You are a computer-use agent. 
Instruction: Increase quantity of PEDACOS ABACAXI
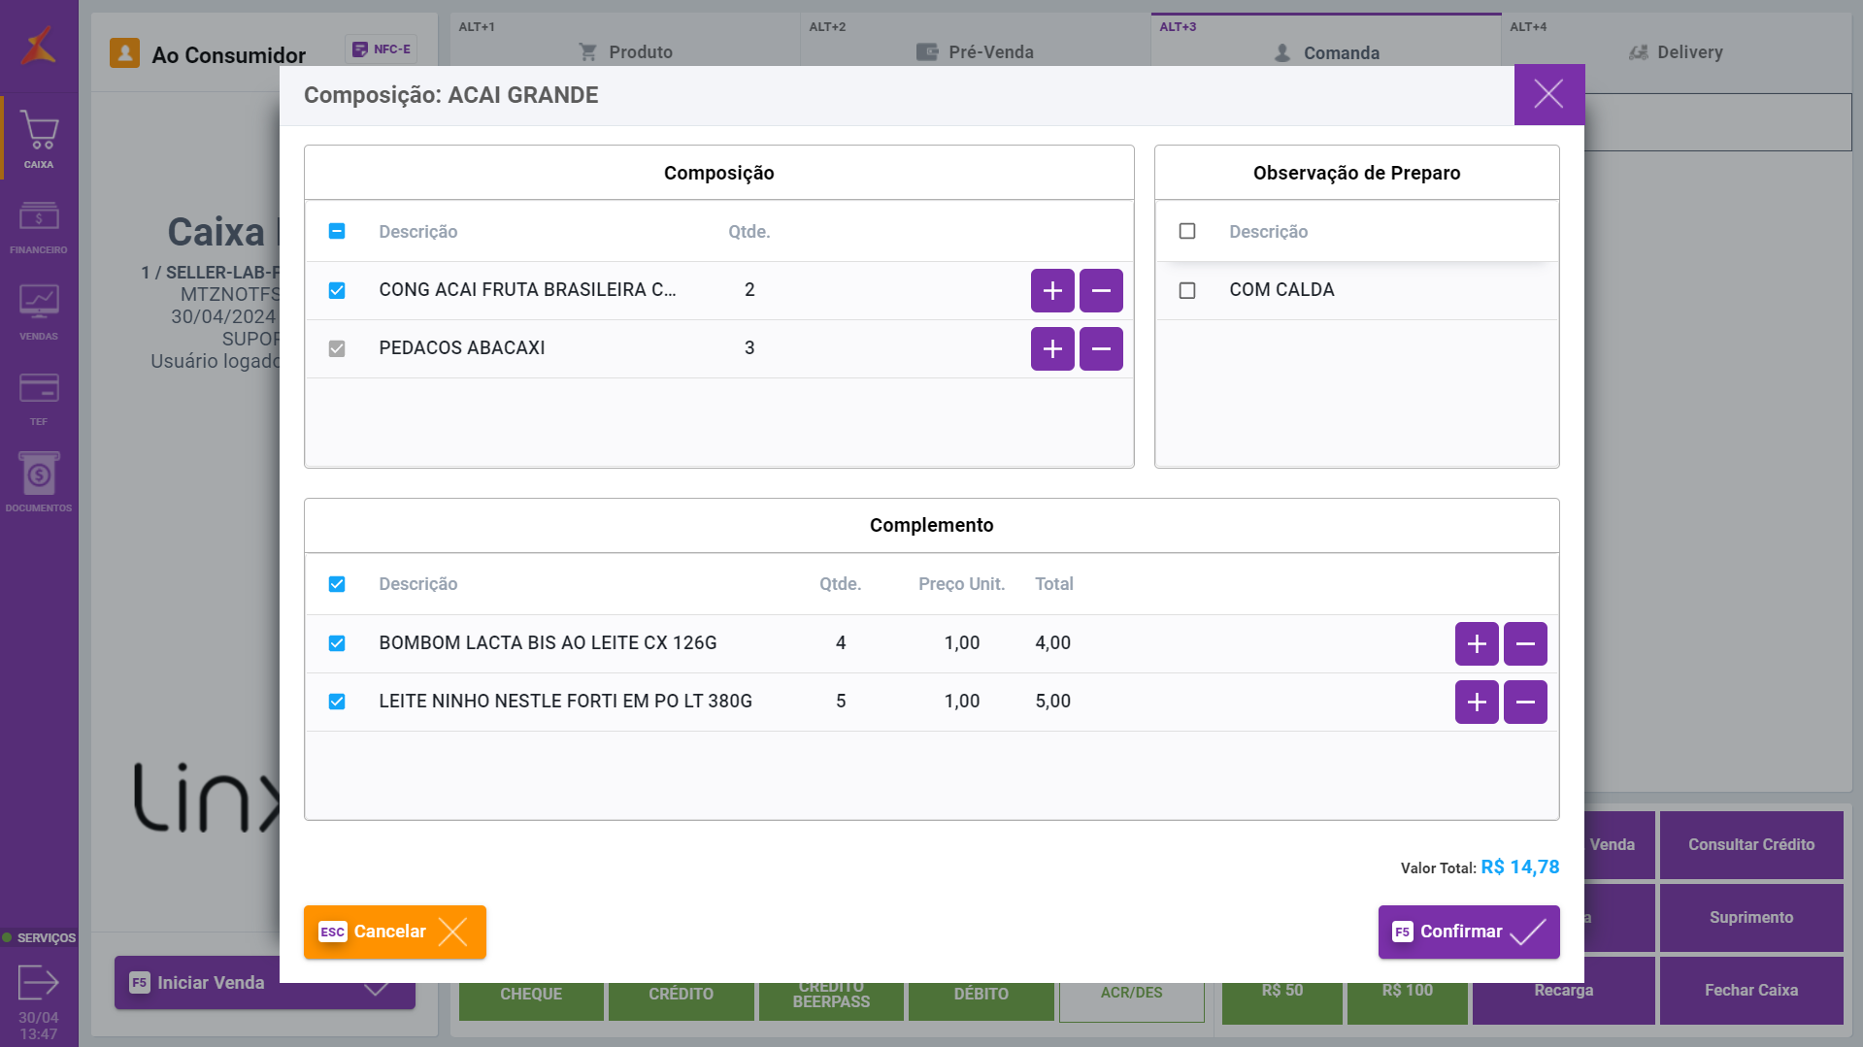click(x=1052, y=349)
